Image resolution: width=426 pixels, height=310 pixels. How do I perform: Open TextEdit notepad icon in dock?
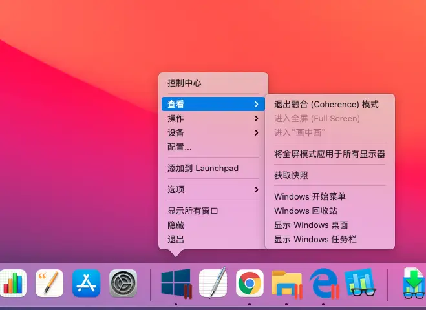(213, 283)
